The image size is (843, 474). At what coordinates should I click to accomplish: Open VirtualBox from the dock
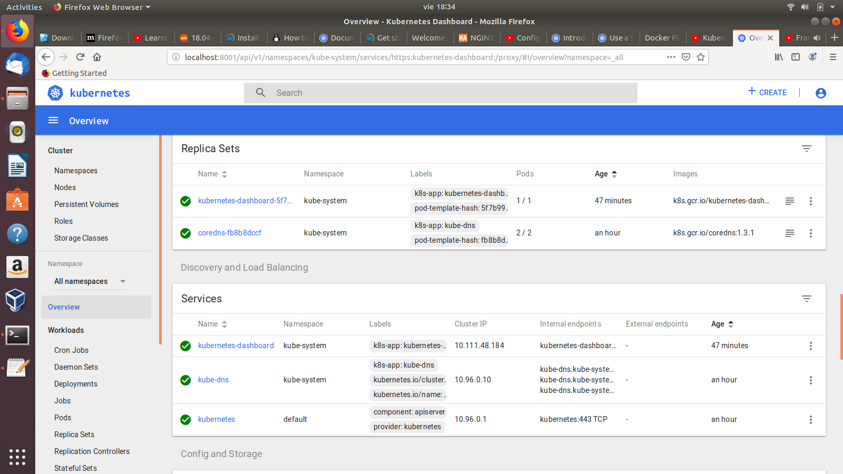pyautogui.click(x=17, y=301)
